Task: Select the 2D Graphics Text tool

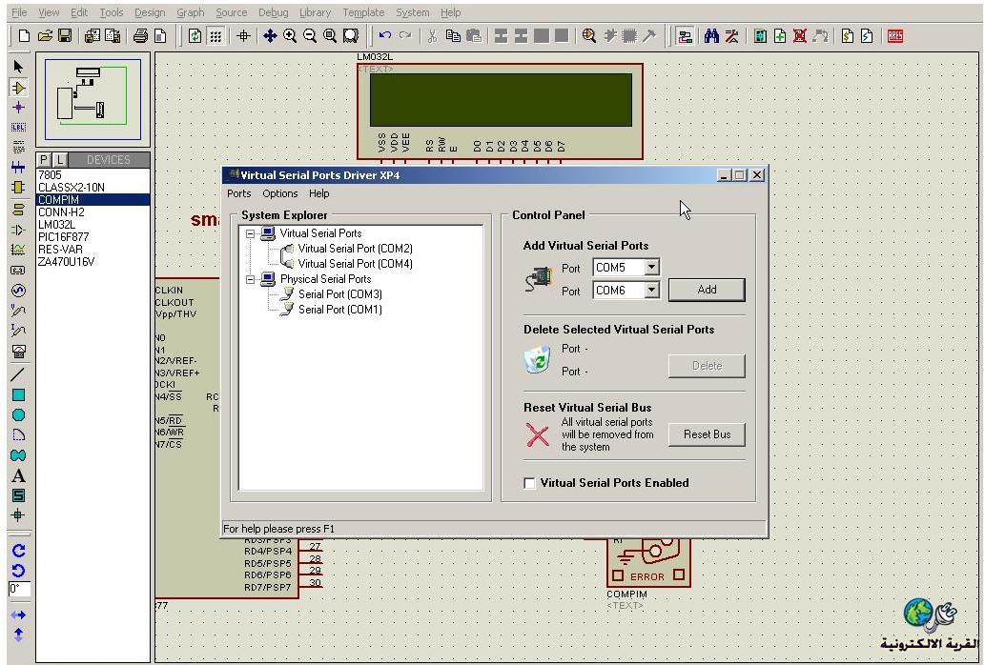Action: [18, 475]
